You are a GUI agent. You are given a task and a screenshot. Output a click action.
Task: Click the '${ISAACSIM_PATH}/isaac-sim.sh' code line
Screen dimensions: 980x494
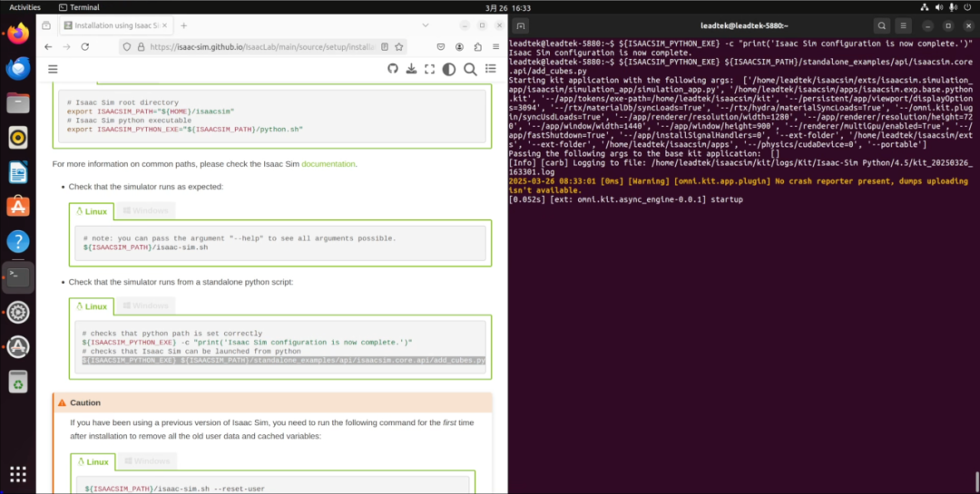tap(145, 247)
